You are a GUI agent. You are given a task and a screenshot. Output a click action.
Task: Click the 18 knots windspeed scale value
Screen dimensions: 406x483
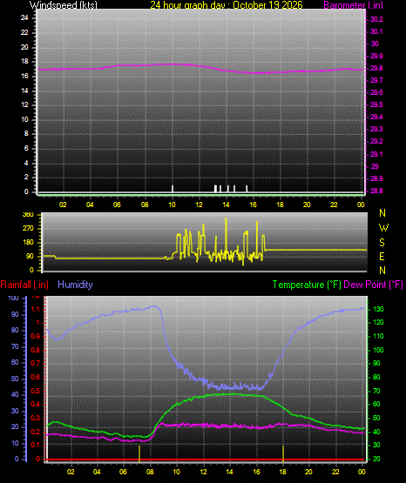(24, 61)
